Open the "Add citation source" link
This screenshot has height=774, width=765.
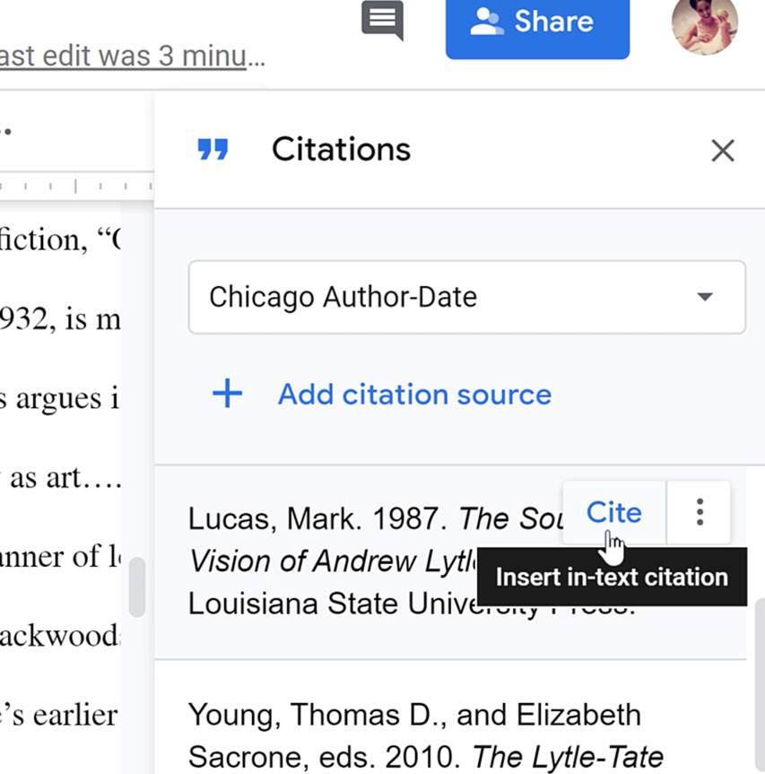(414, 394)
